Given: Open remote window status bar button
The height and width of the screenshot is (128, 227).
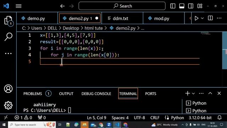Looking at the screenshot, I should 6,117.
